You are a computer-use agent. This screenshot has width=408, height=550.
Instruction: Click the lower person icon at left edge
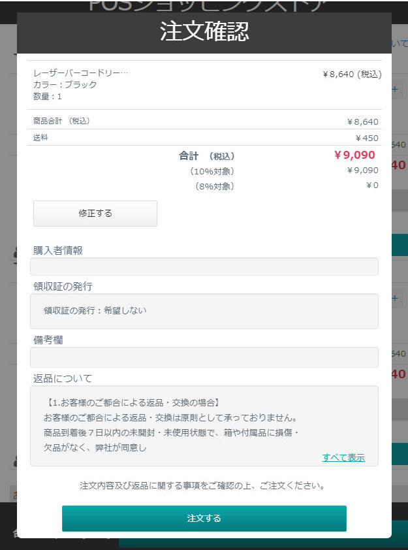pos(15,461)
